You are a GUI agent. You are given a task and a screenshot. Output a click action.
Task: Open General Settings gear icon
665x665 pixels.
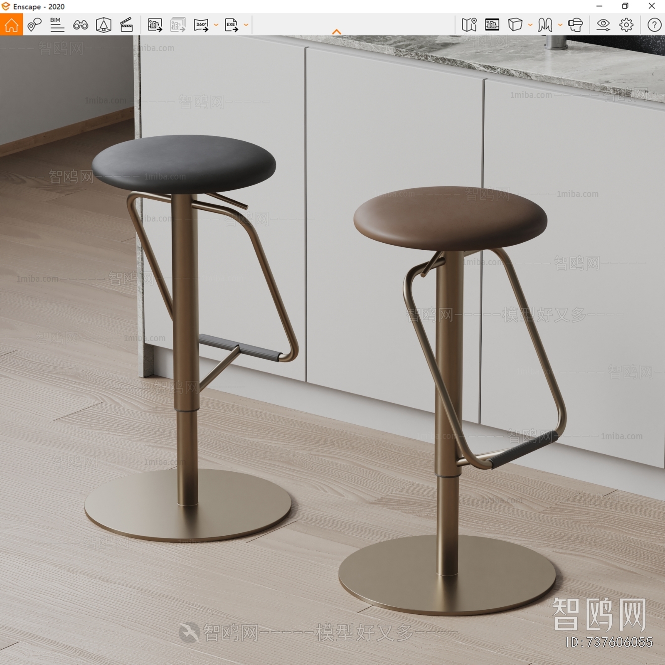tap(626, 25)
